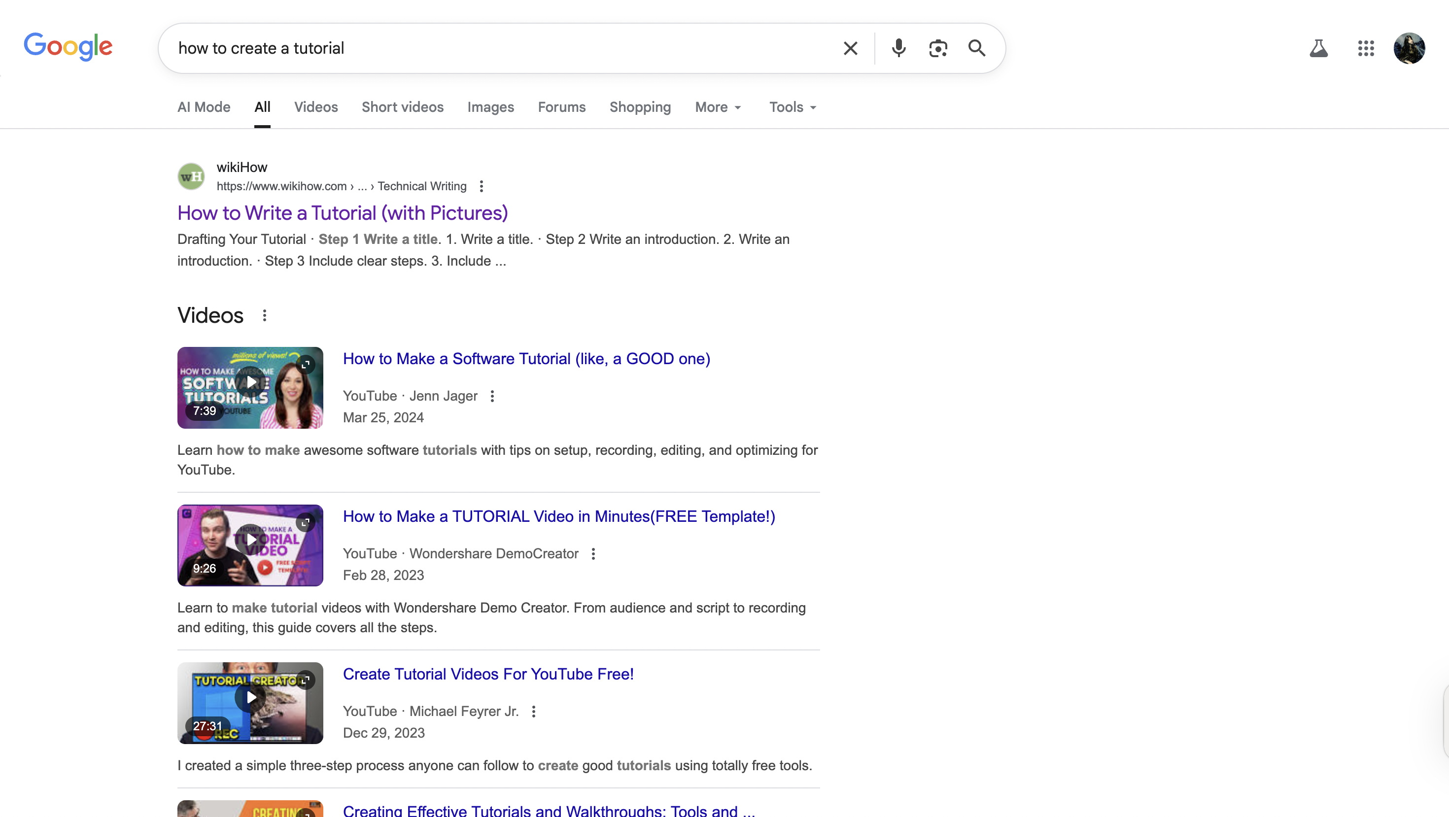Viewport: 1449px width, 817px height.
Task: Click the Google logo
Action: point(68,47)
